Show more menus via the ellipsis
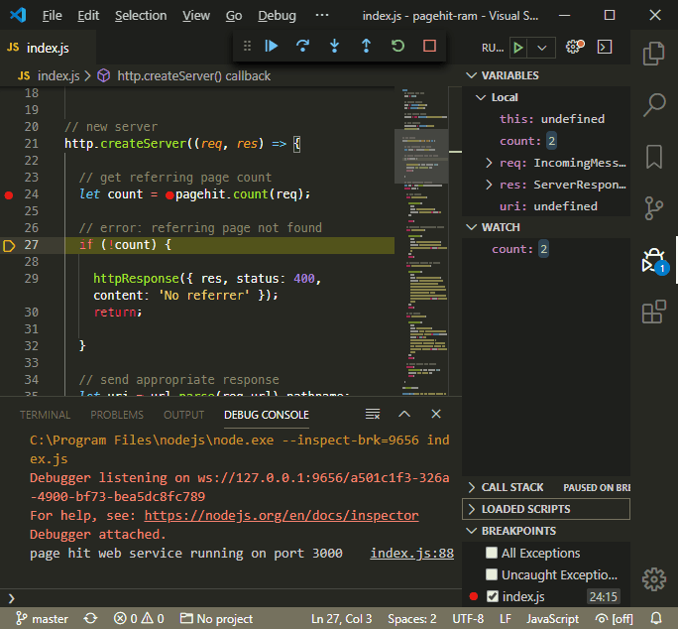This screenshot has height=629, width=678. (x=322, y=16)
